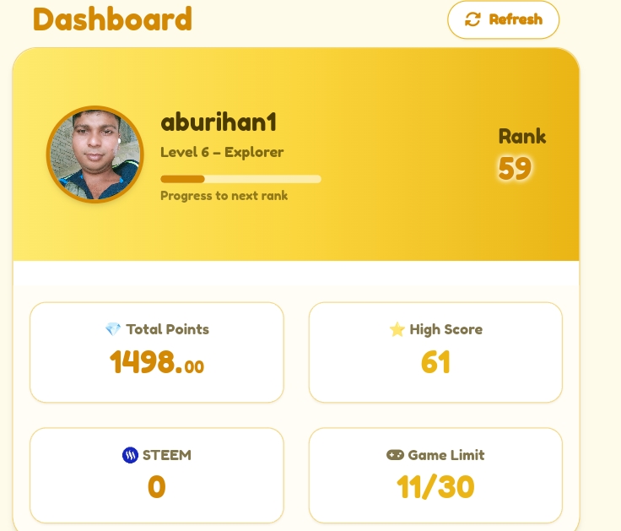Open the STEEM balance card
Screen dimensions: 621x531
pyautogui.click(x=157, y=475)
